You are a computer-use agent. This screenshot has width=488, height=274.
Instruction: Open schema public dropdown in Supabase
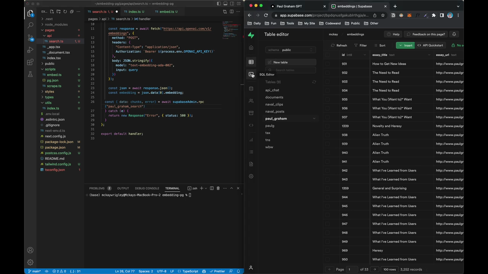(x=291, y=50)
